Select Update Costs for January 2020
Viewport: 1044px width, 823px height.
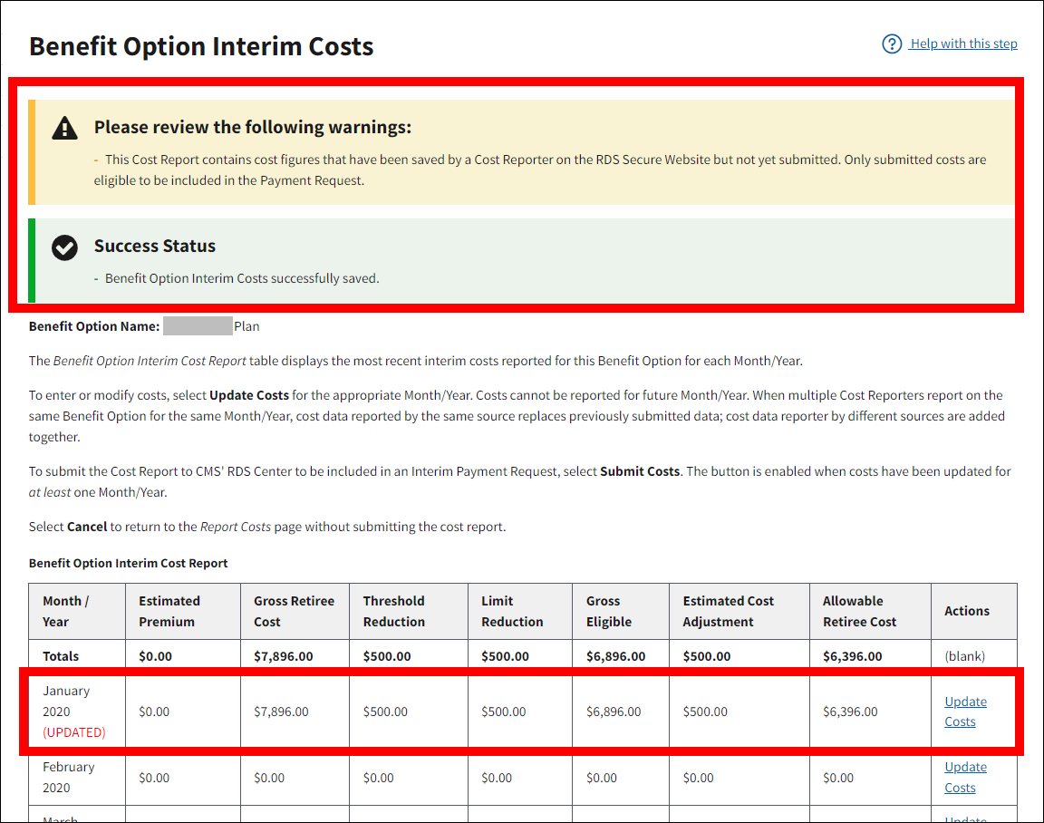pos(965,712)
